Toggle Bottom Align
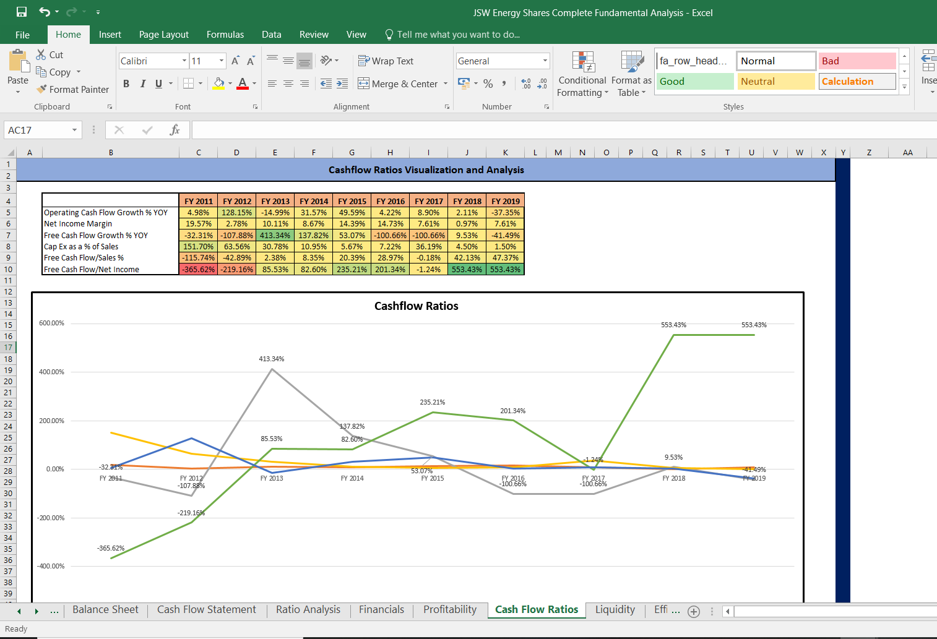 [x=304, y=61]
